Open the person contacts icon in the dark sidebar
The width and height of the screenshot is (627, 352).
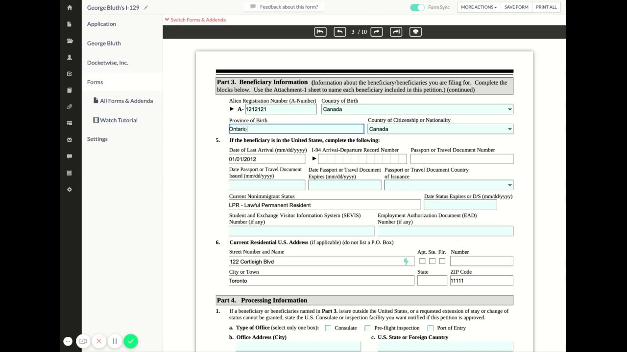[x=70, y=57]
